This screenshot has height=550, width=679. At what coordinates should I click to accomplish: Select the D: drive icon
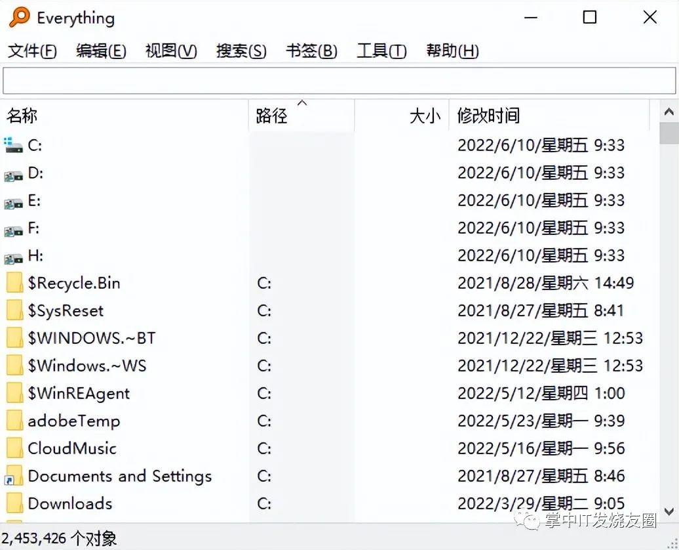click(13, 175)
